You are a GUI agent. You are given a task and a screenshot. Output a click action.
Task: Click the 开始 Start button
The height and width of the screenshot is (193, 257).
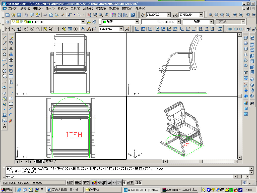tap(7, 190)
